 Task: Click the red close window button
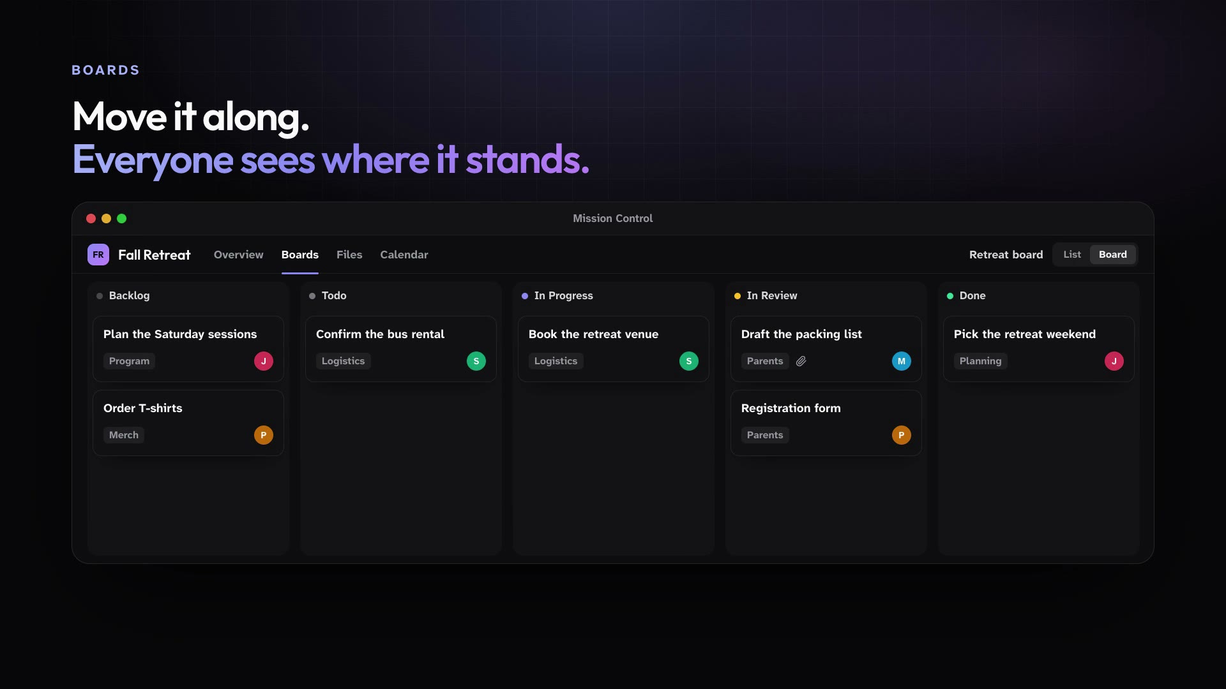[91, 218]
